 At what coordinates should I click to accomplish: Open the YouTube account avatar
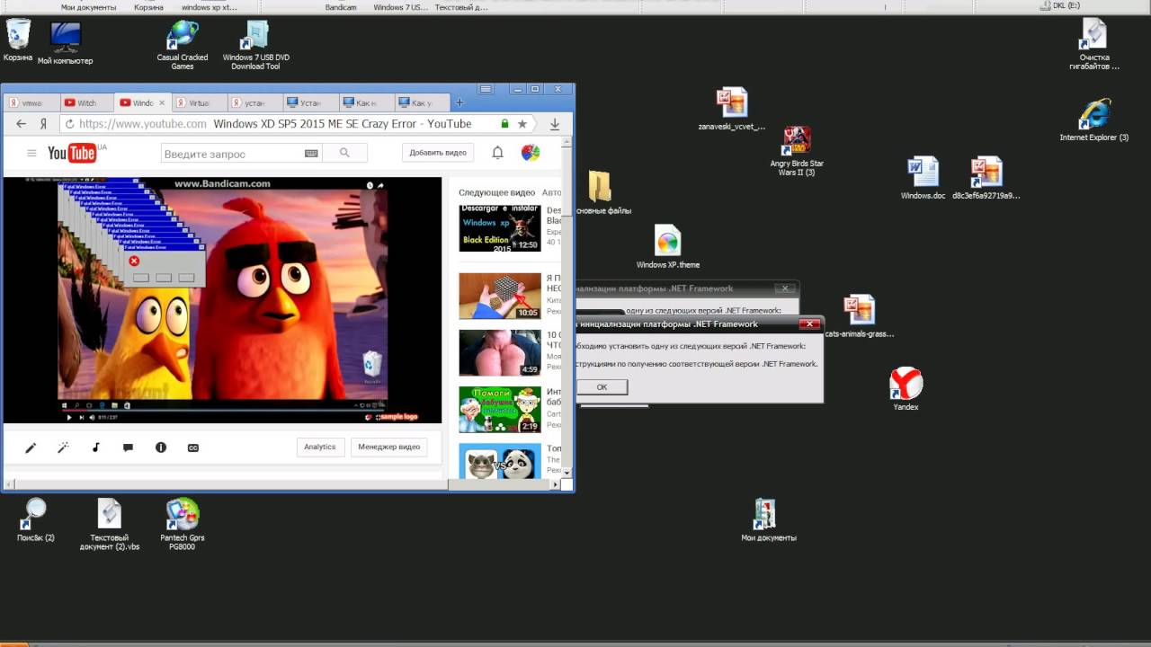point(531,153)
